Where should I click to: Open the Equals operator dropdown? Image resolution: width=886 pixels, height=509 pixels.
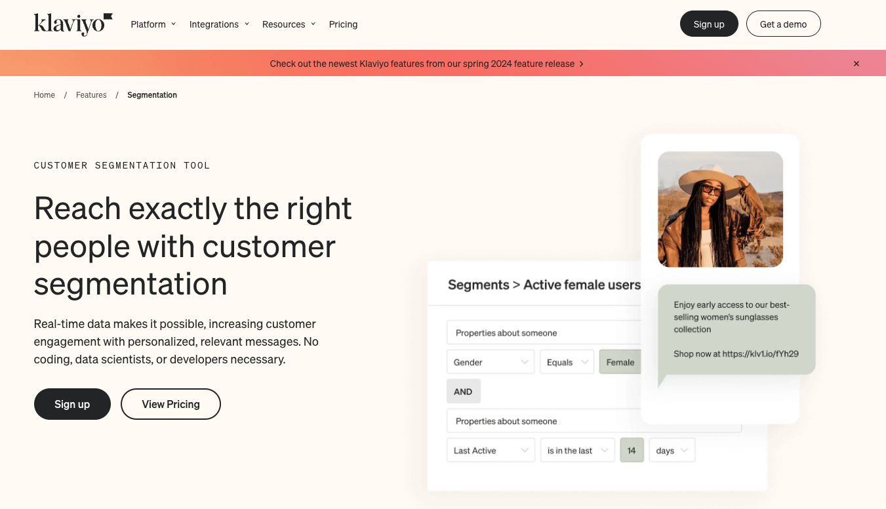[567, 361]
